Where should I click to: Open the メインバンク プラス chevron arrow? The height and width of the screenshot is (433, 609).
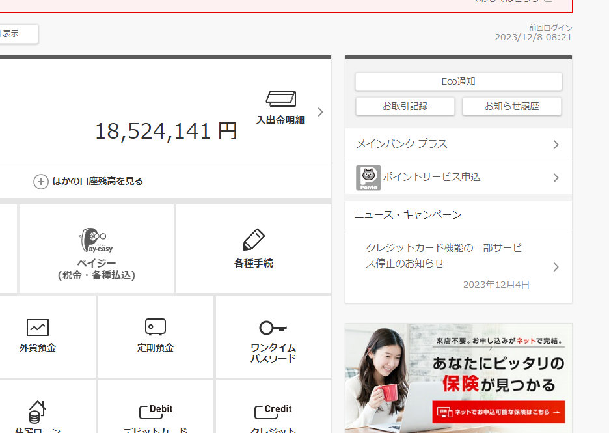(556, 145)
